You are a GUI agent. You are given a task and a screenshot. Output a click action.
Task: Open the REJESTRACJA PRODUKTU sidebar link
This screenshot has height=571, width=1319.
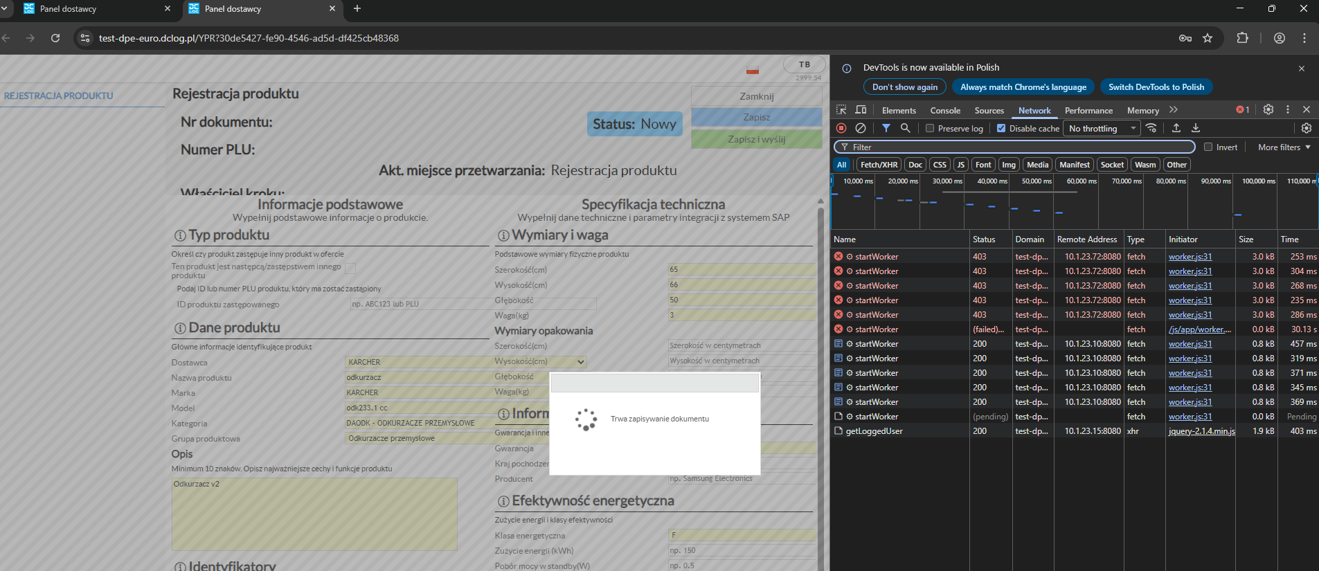coord(59,96)
